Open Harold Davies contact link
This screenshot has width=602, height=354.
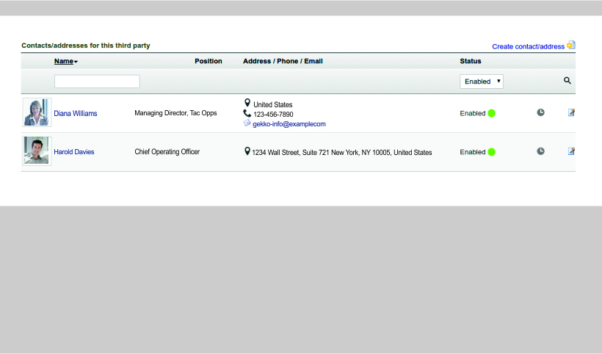73,152
